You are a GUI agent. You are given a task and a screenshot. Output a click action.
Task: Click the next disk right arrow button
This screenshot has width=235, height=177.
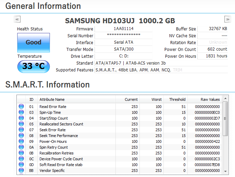[x=227, y=19]
